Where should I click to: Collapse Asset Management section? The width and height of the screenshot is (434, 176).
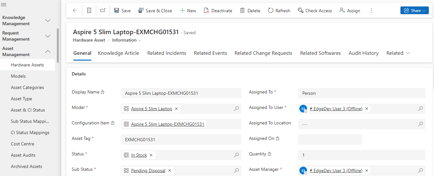coord(48,52)
